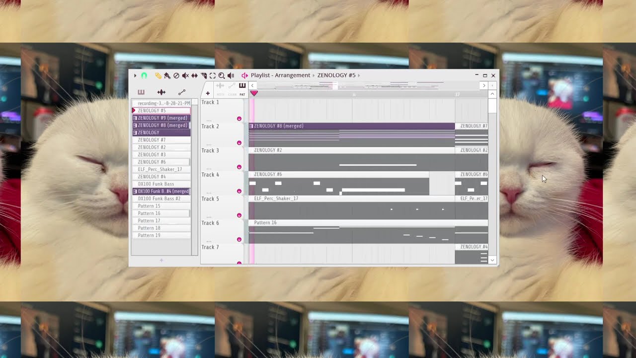Select the Delete tool

[x=176, y=76]
